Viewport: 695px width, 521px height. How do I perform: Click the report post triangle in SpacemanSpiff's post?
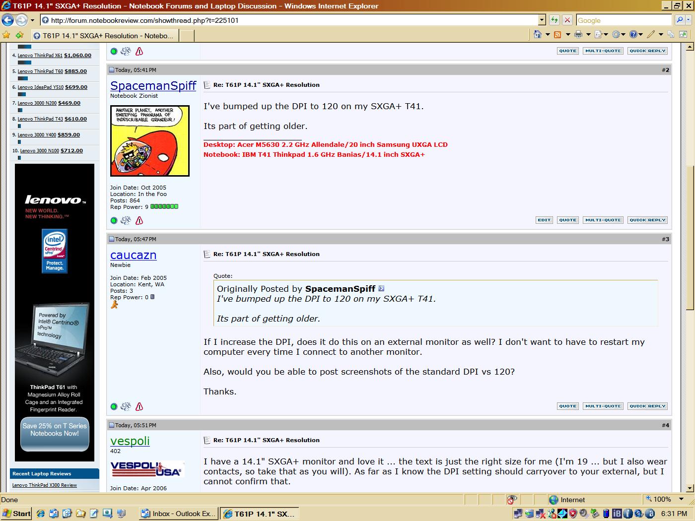(139, 220)
